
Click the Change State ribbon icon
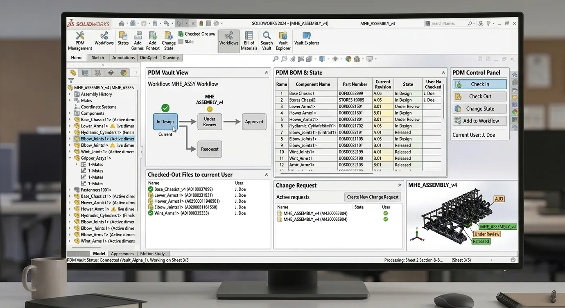[x=169, y=41]
